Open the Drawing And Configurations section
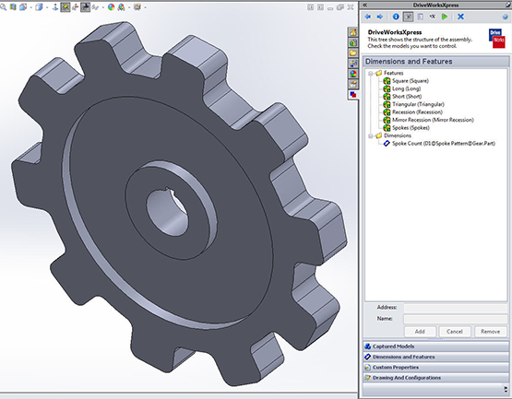The image size is (512, 399). [x=436, y=378]
